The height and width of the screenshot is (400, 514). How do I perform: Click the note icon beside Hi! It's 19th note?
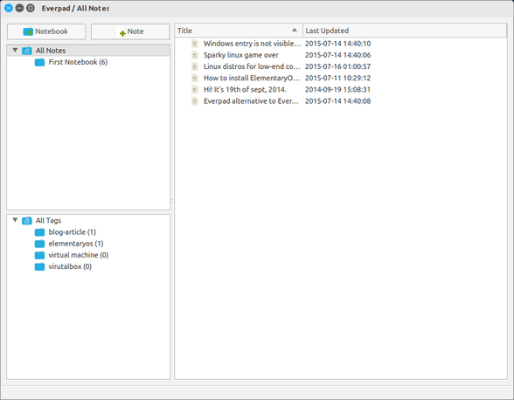click(x=195, y=89)
